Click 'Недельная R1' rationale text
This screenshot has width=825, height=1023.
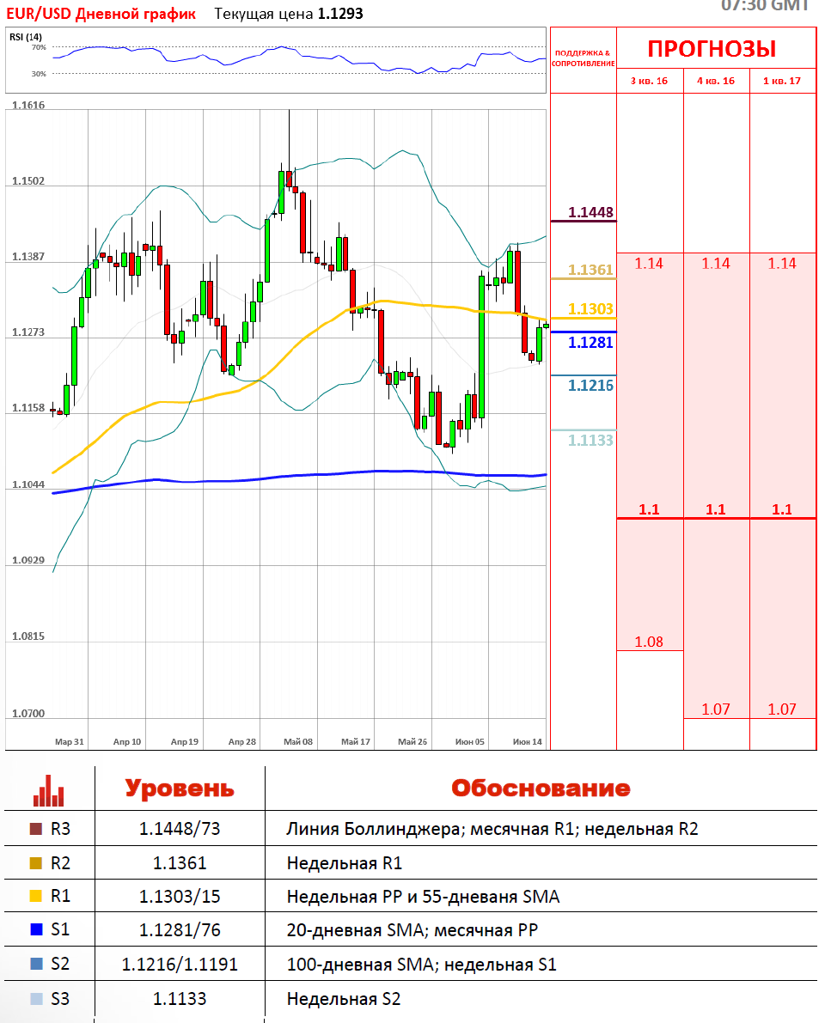(344, 863)
